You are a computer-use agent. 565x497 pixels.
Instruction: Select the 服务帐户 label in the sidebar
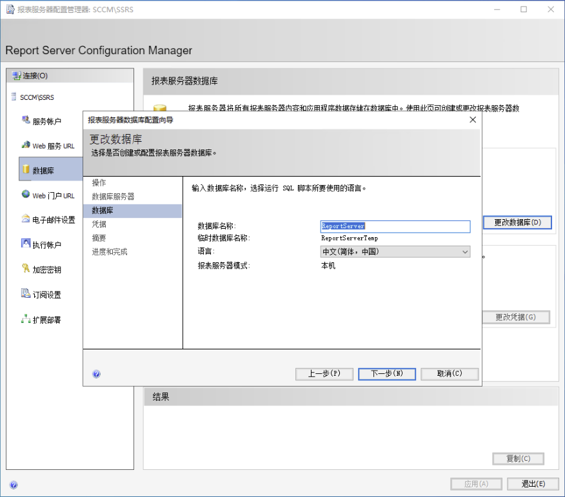click(x=47, y=122)
